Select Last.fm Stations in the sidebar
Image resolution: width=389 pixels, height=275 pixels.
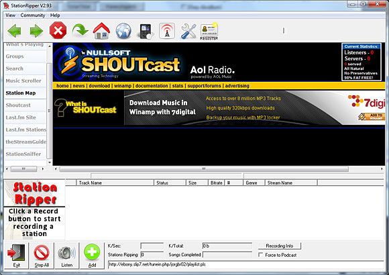[x=25, y=129]
